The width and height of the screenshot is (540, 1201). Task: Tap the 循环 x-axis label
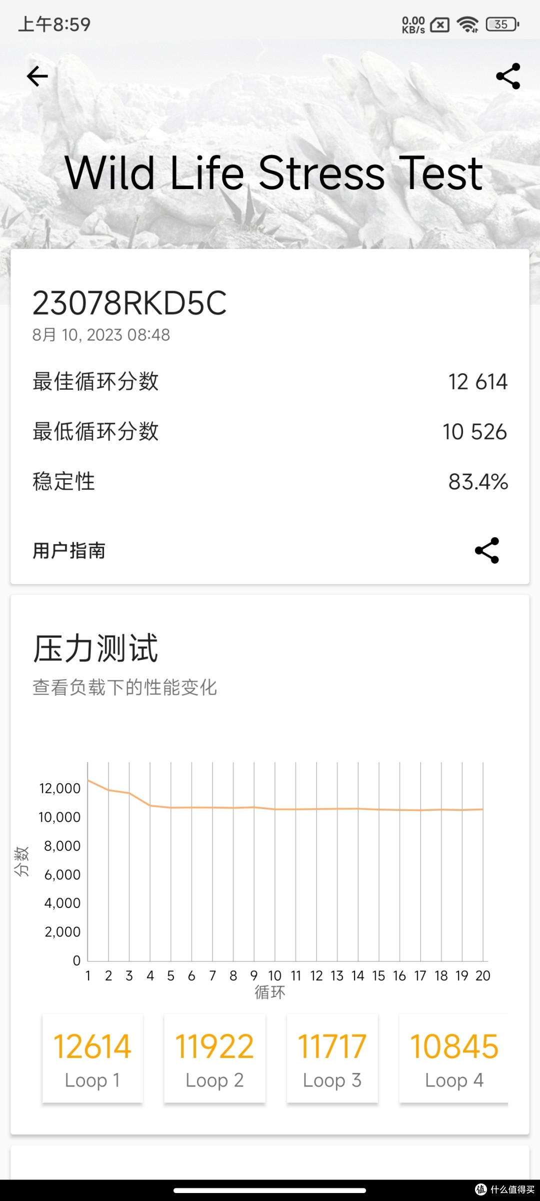point(270,992)
